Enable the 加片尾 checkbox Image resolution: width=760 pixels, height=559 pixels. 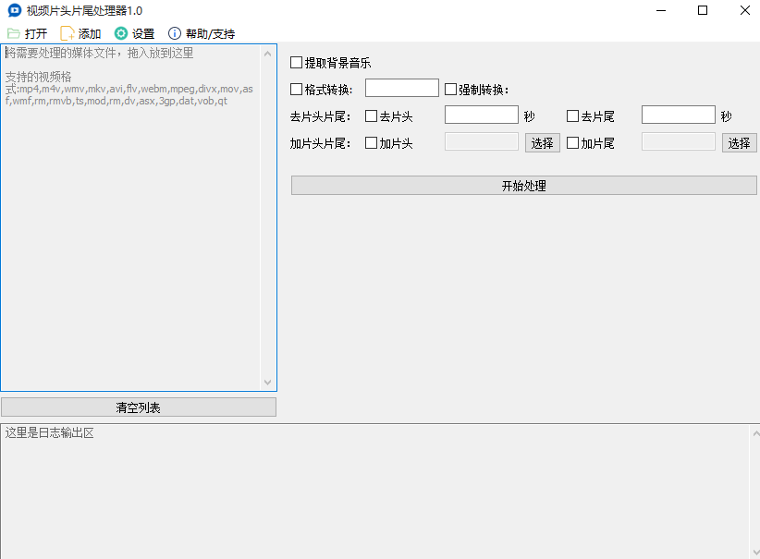coord(573,143)
